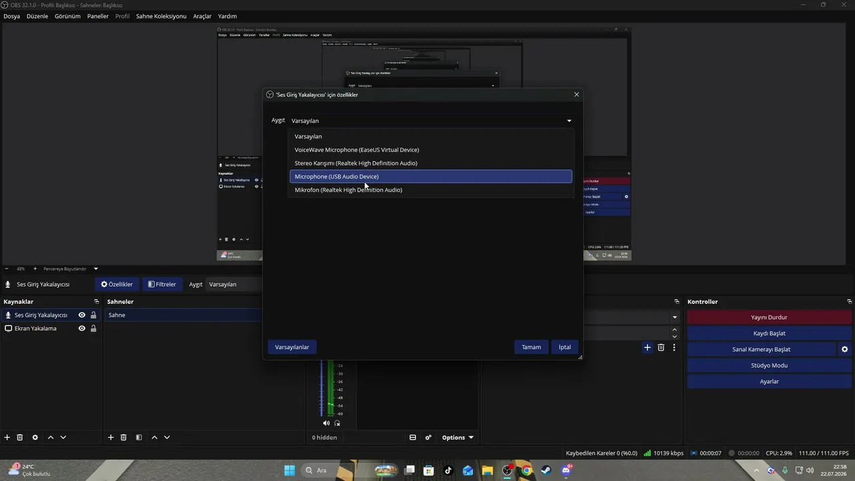Enable Stüdyo Modu
Image resolution: width=855 pixels, height=481 pixels.
coord(769,365)
